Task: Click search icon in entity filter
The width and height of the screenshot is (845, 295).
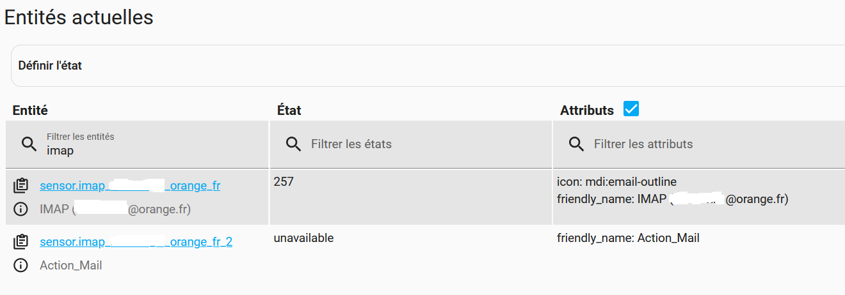Action: [29, 144]
